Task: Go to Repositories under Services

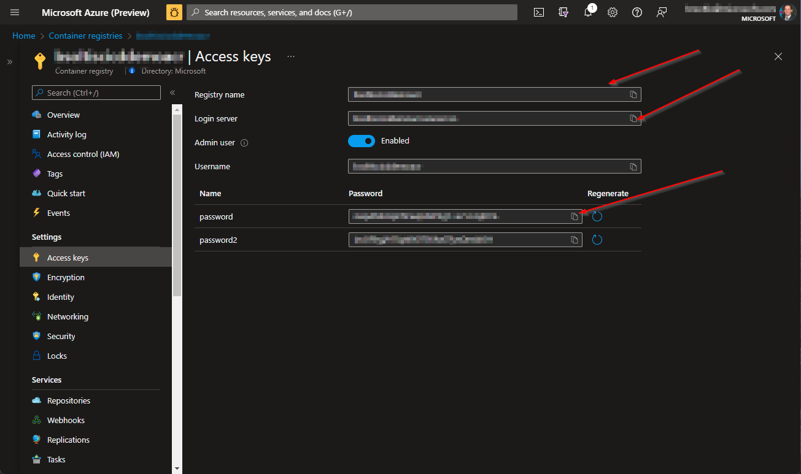Action: 69,400
